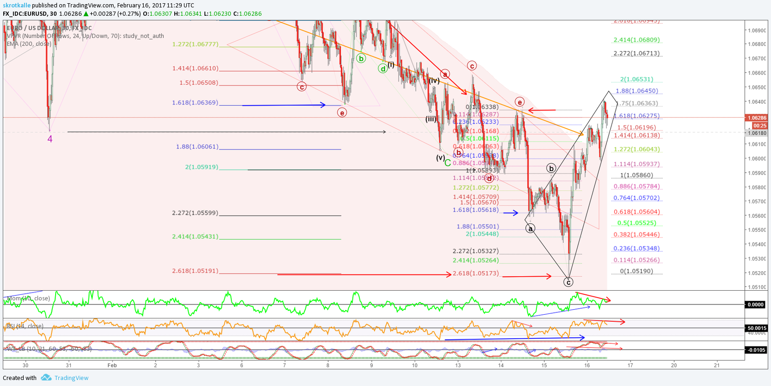Click the 2(1.06531) Fibonacci label

pos(637,80)
